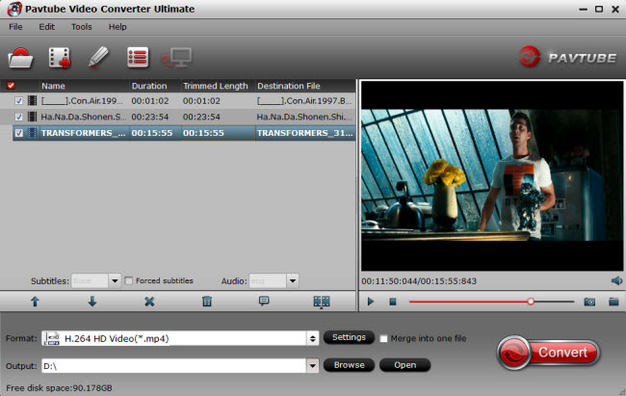The image size is (626, 396).
Task: Click the Free disk space:90.178GB status text
Action: point(59,387)
